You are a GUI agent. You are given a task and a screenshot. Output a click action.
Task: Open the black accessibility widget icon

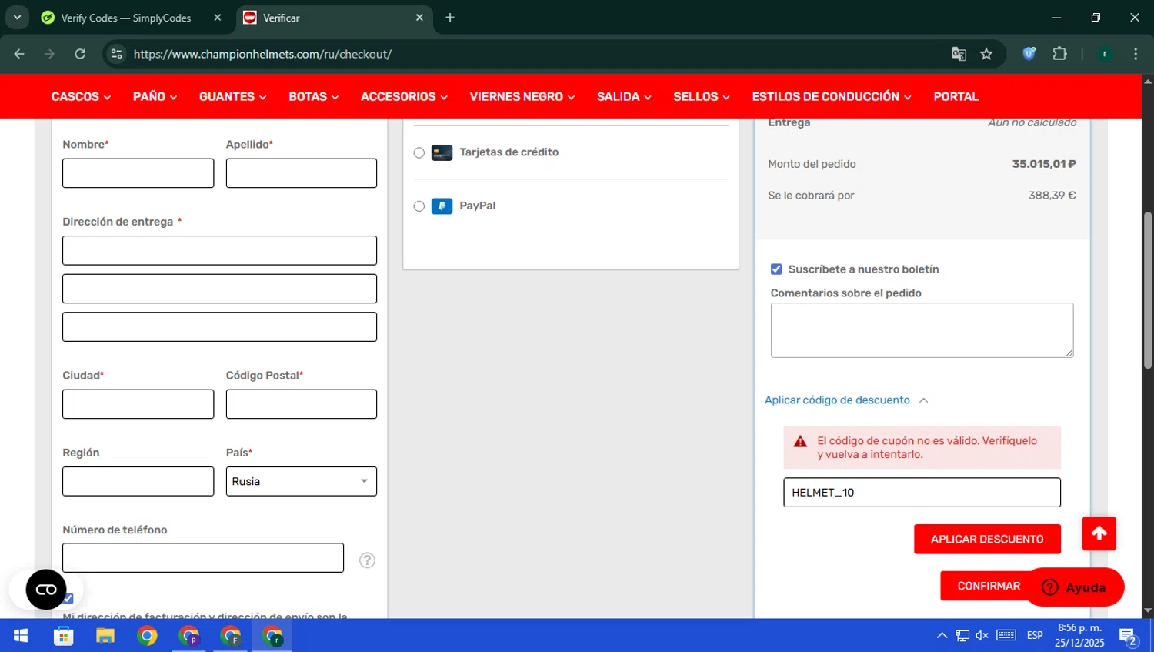(x=46, y=590)
